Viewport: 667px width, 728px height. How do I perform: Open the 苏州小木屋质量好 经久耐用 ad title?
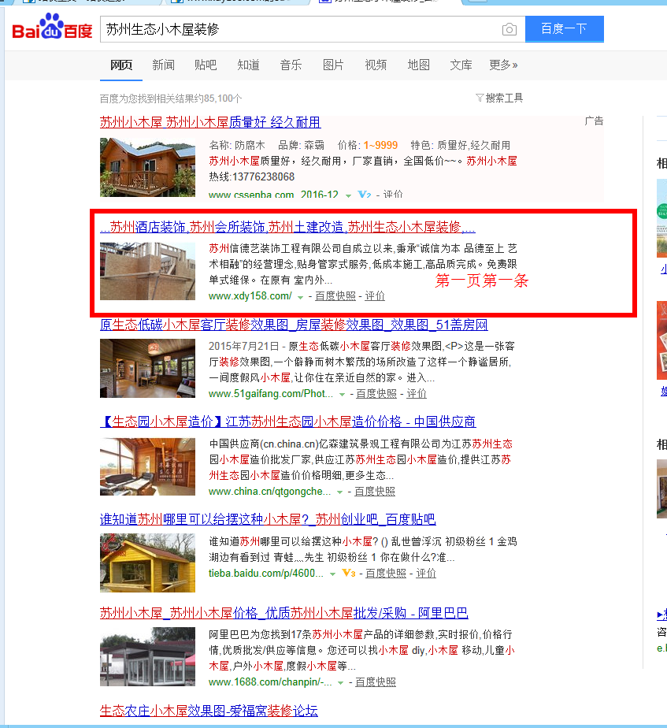click(210, 123)
